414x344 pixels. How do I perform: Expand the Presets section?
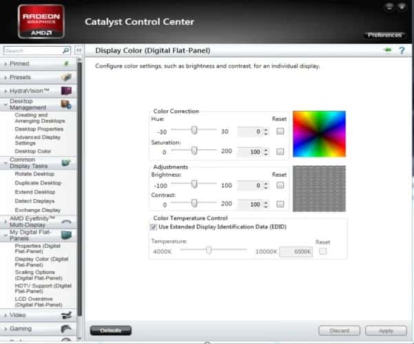pyautogui.click(x=6, y=77)
